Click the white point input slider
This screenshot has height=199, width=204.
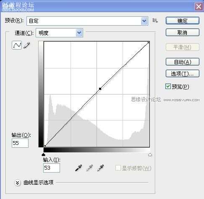150,154
